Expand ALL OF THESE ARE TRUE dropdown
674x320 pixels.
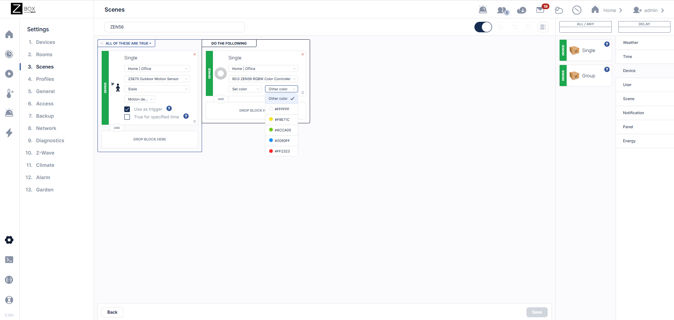126,44
